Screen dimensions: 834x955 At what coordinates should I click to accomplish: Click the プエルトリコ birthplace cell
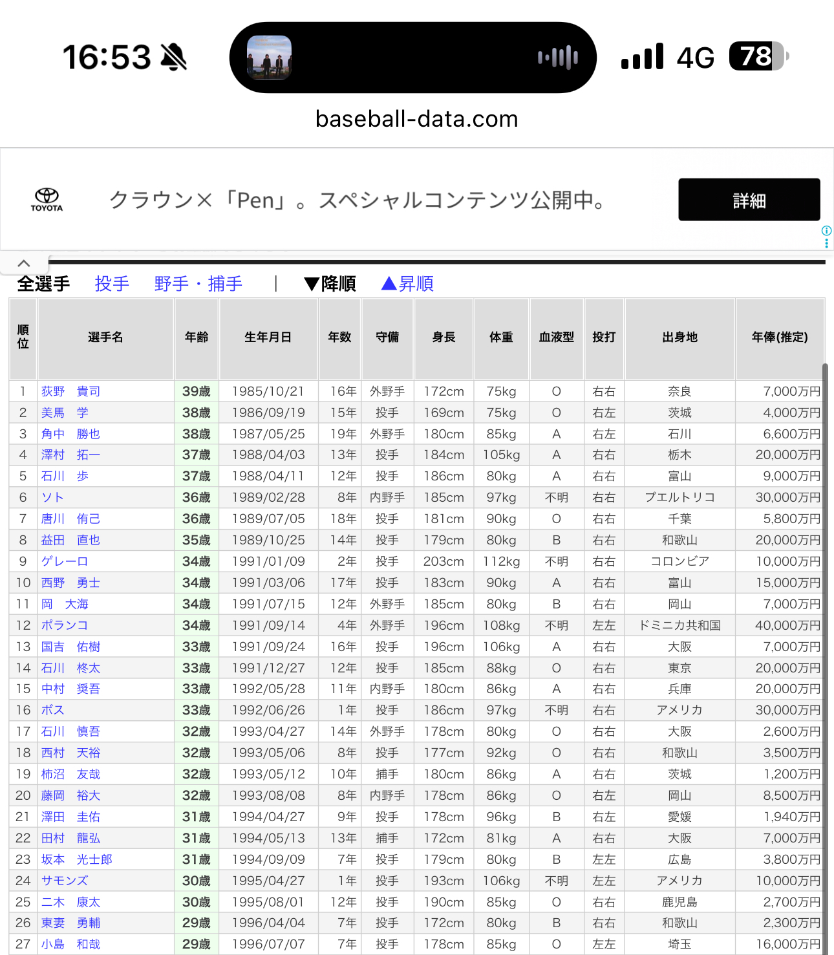click(x=680, y=497)
